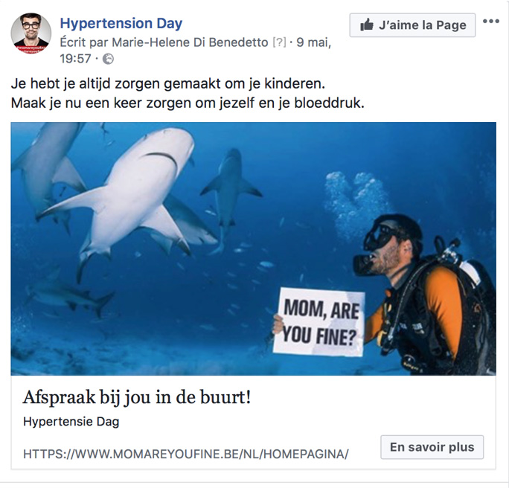Click post text line about kinderen
Screen dimensions: 509x488
(x=168, y=84)
